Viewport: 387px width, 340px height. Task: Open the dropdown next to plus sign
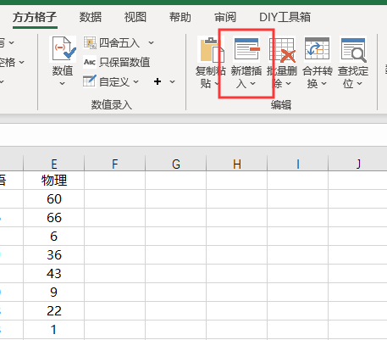tap(172, 81)
